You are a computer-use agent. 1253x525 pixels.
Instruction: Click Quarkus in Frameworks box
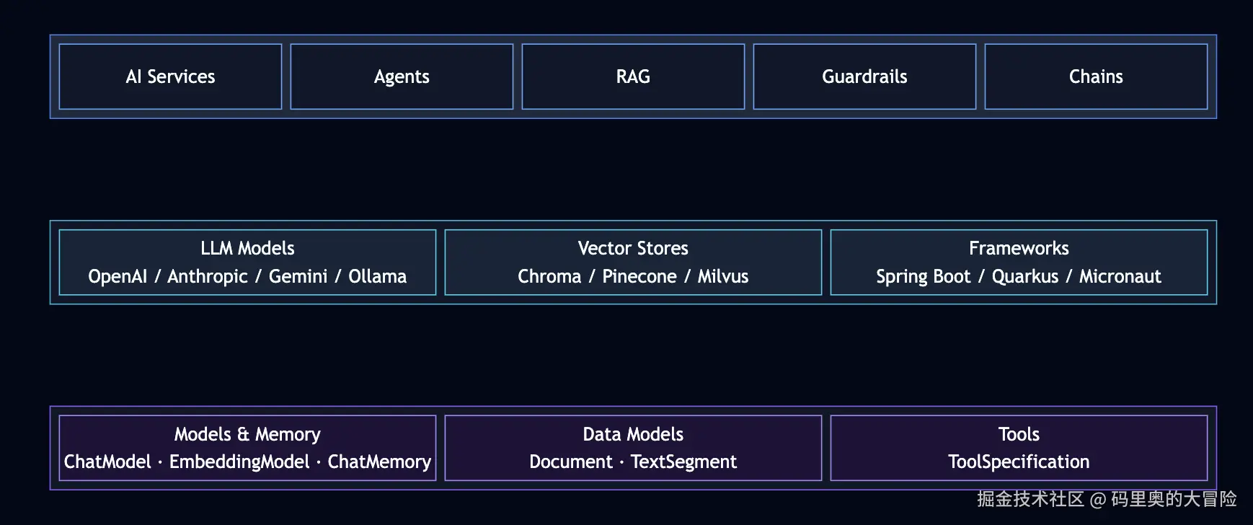pos(1025,276)
